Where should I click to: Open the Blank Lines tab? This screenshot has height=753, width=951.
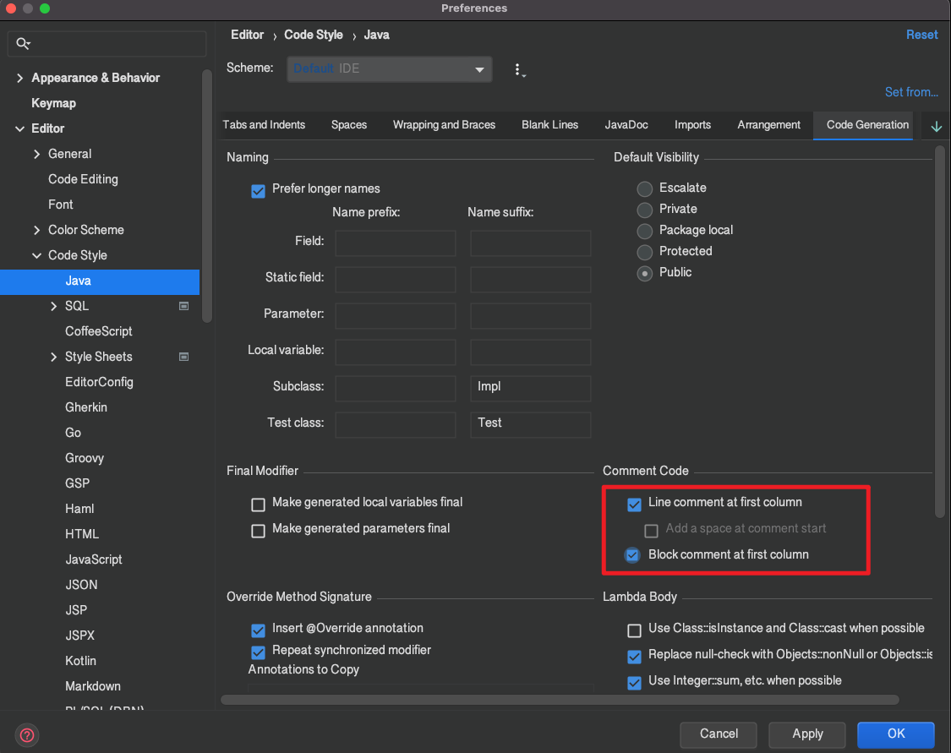pyautogui.click(x=549, y=125)
